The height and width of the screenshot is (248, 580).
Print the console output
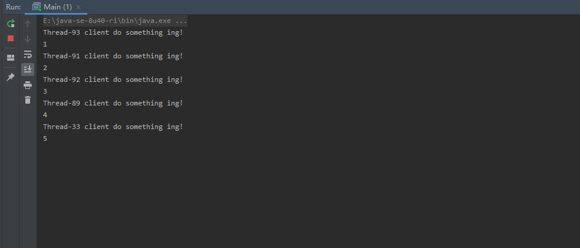tap(28, 85)
